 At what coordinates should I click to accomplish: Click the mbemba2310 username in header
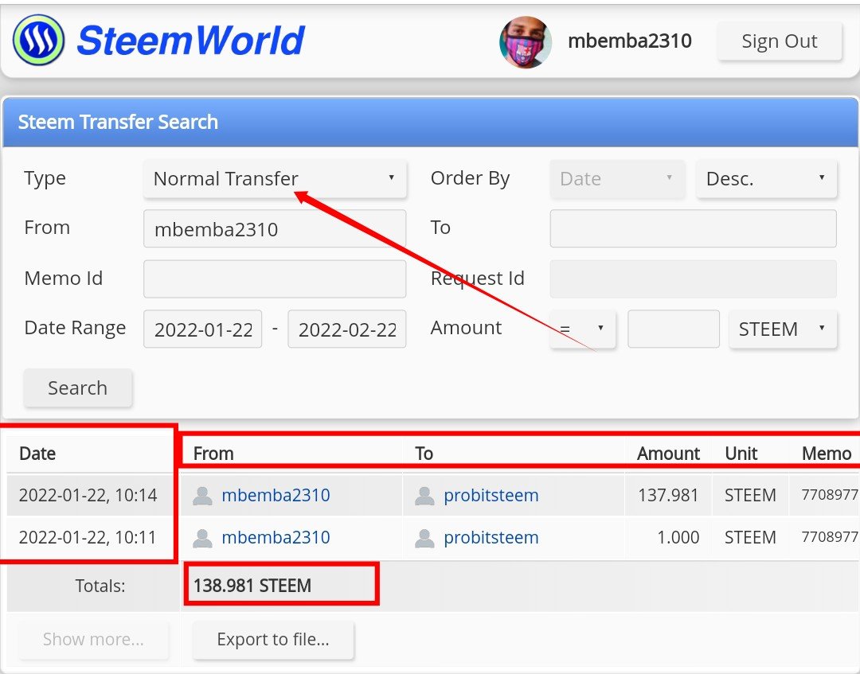(630, 41)
